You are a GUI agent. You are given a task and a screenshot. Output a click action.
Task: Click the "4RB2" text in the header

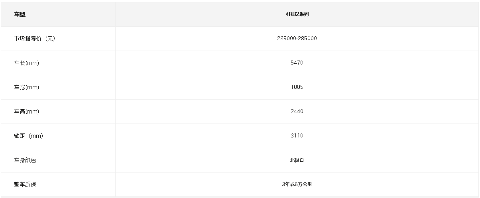292,14
